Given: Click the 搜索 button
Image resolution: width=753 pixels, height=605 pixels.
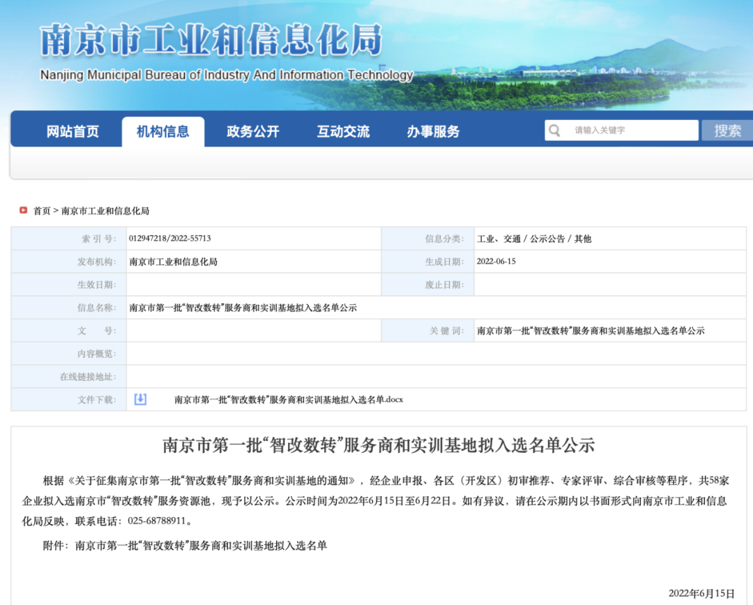Looking at the screenshot, I should click(727, 130).
